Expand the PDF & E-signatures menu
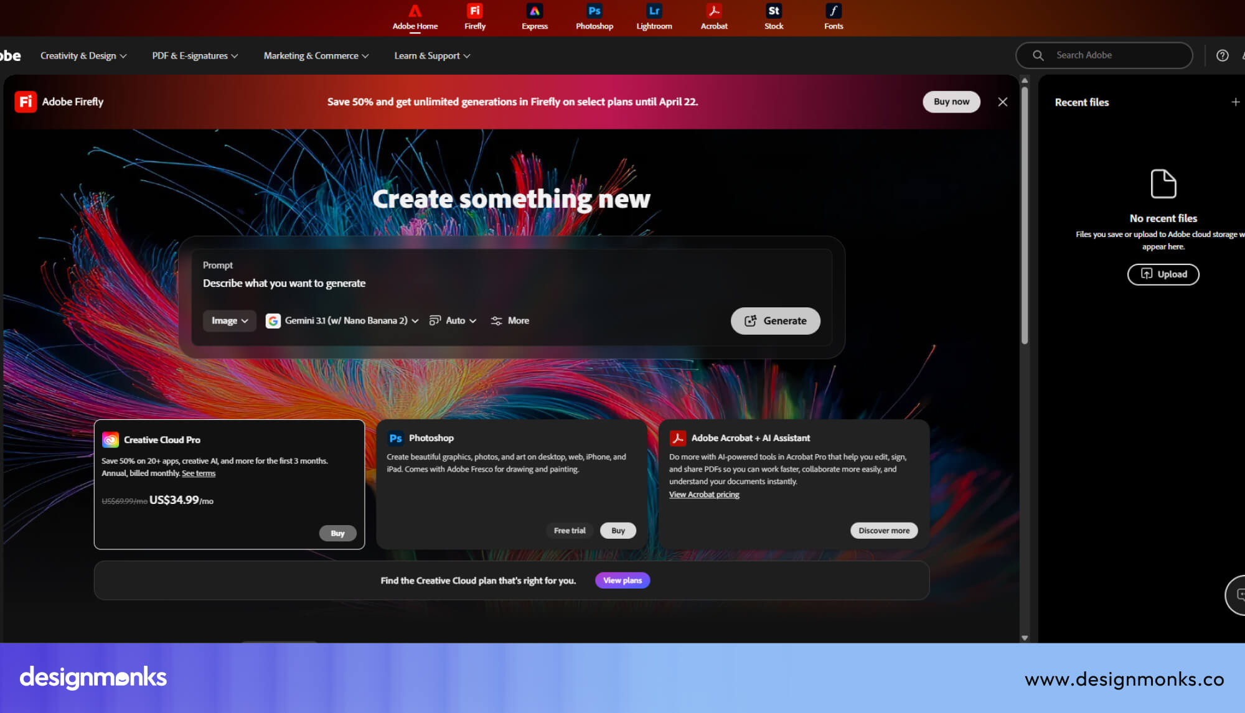1245x713 pixels. pos(195,55)
